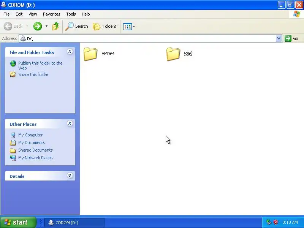This screenshot has height=228, width=304.
Task: Click the Start button
Action: point(18,222)
